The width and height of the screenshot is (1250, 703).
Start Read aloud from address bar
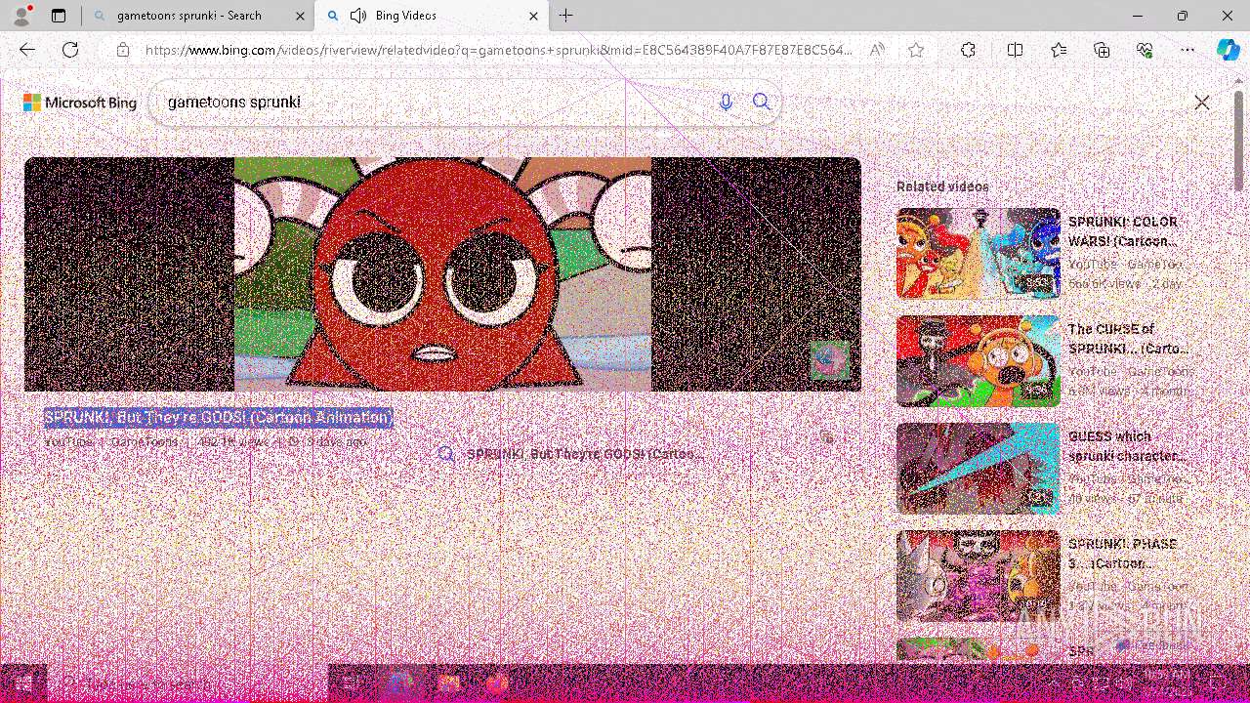click(x=878, y=50)
